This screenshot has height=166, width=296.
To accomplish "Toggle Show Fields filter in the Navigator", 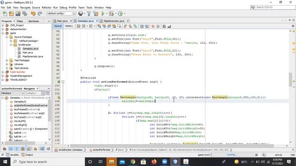I will coord(11,148).
